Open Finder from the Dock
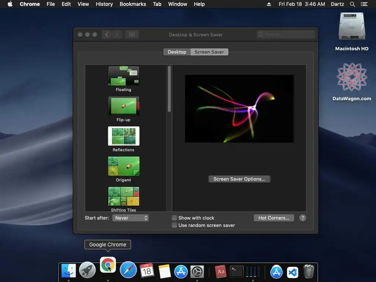376x282 pixels. 69,271
